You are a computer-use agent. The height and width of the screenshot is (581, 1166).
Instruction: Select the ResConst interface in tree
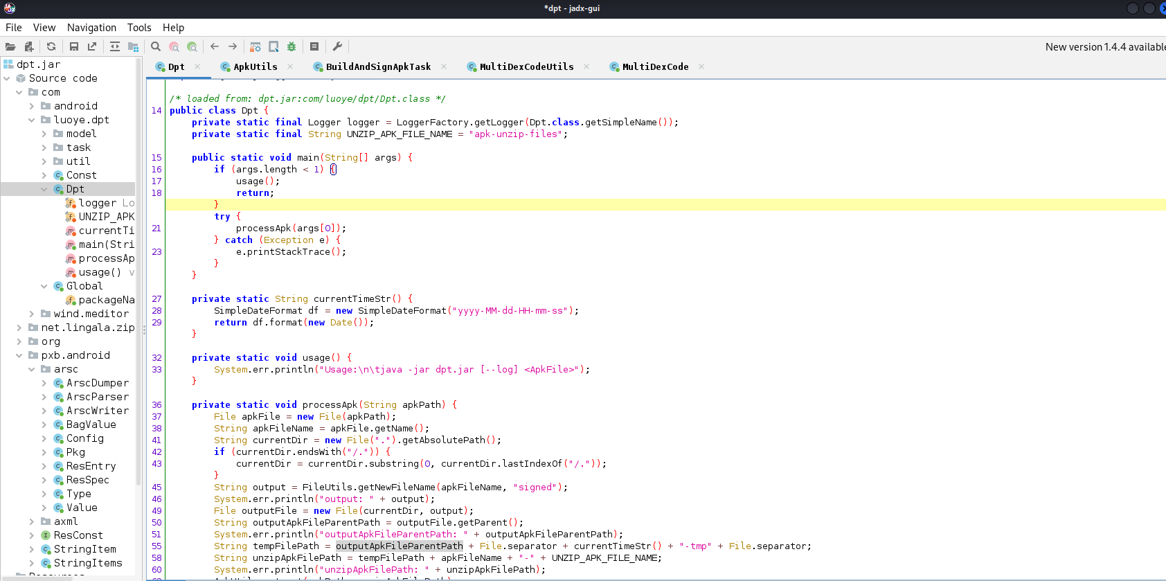coord(78,535)
